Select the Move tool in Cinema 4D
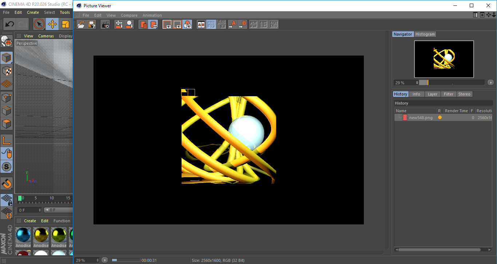 click(x=52, y=24)
